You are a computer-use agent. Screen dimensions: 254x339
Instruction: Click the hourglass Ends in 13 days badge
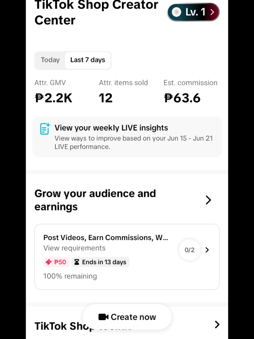tap(100, 262)
